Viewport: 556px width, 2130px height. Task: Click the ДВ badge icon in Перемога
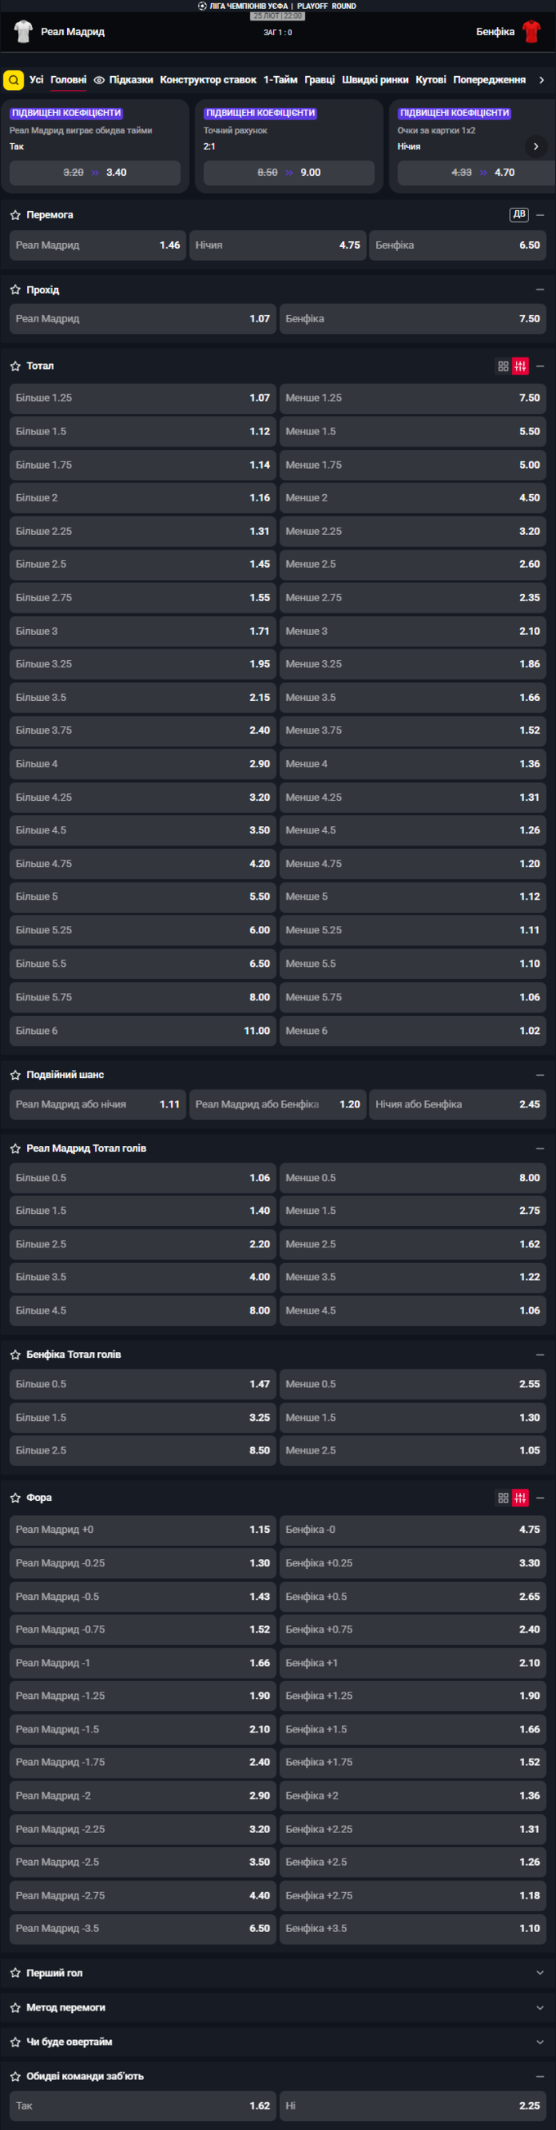click(519, 214)
